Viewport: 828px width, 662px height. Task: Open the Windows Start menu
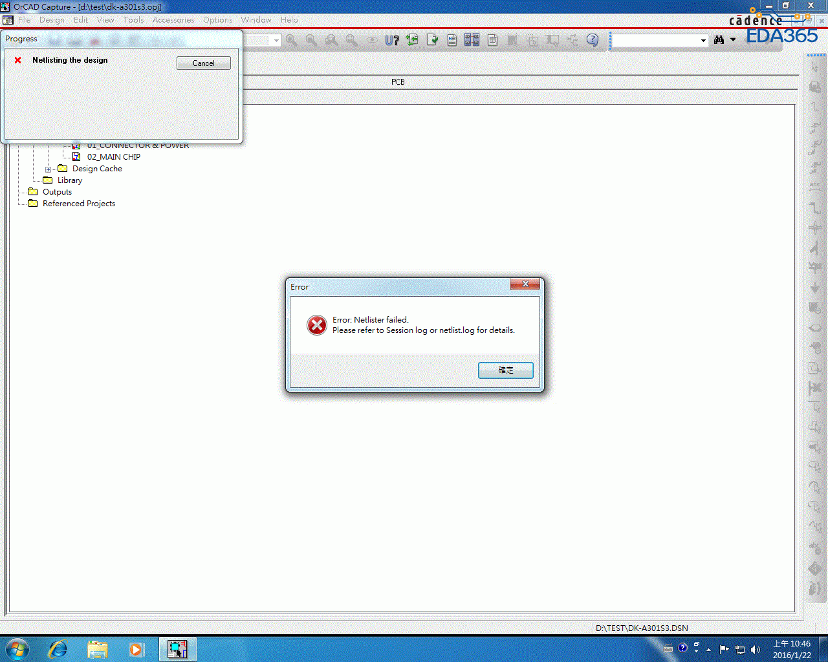(17, 649)
